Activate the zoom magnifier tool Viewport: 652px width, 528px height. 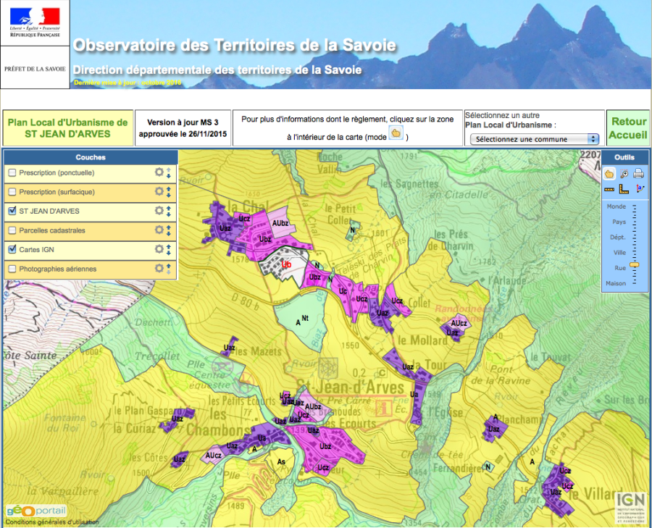point(624,173)
